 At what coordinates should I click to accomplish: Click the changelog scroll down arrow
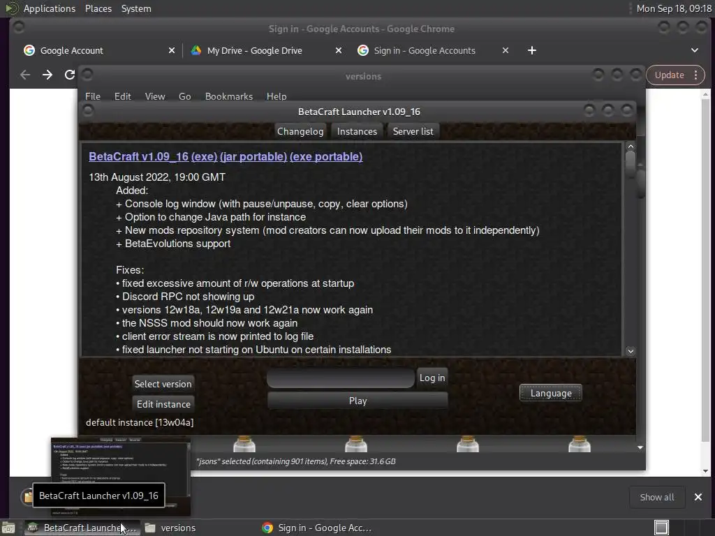631,351
